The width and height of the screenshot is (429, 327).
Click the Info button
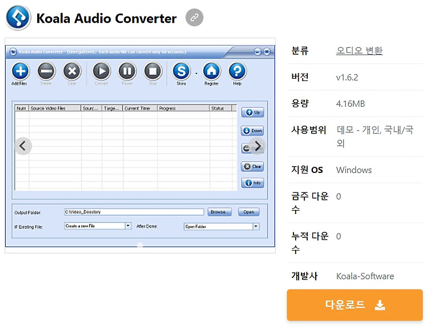coord(252,183)
